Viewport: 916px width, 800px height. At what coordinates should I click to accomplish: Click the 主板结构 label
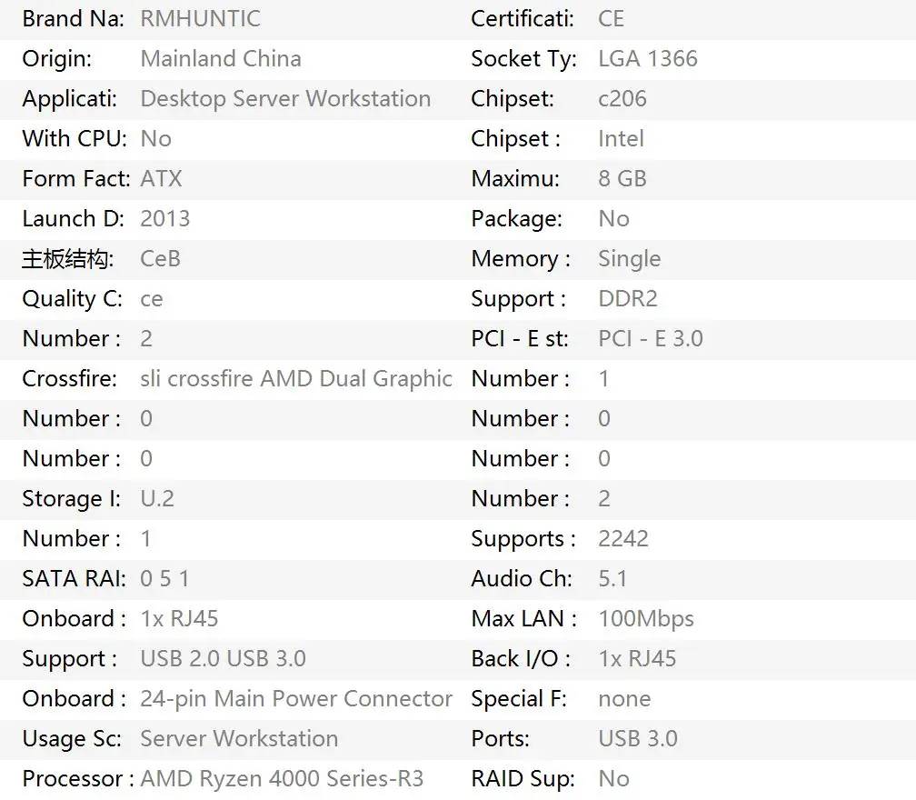(68, 259)
